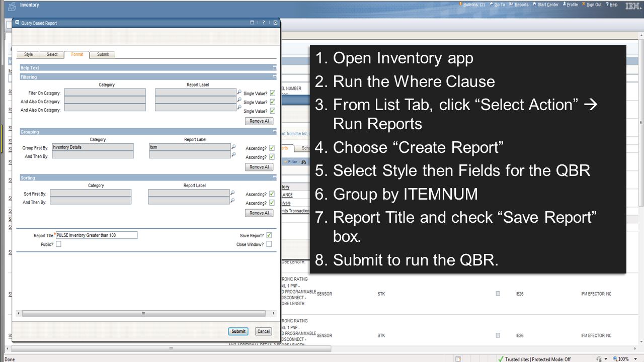Click the Submit button at dialog bottom
This screenshot has height=362, width=644.
[238, 331]
